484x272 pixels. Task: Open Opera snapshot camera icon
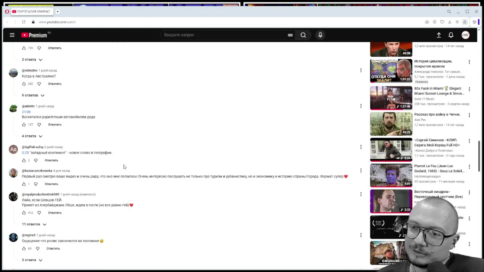[427, 22]
